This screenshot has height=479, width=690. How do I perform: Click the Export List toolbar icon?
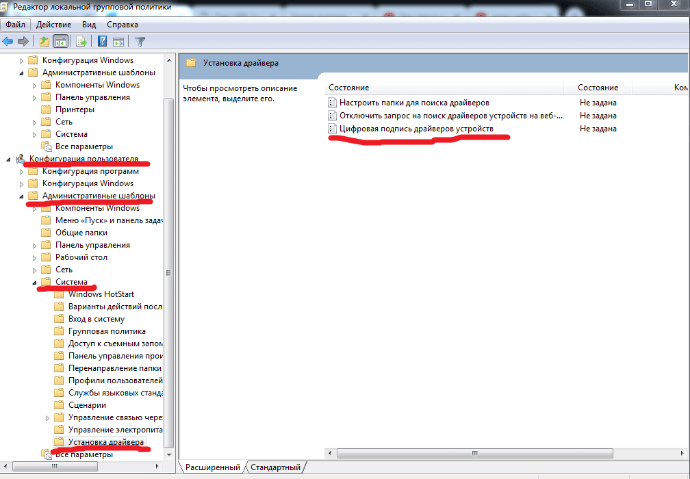(81, 41)
